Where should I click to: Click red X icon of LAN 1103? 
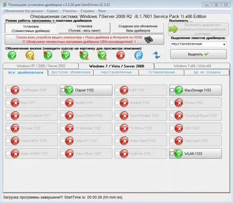pos(124,90)
